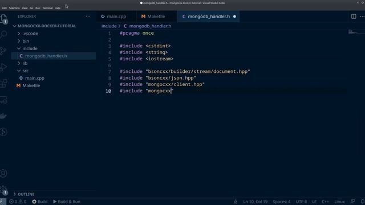Click the feedback icon in status bar
The height and width of the screenshot is (205, 365).
coord(352,202)
